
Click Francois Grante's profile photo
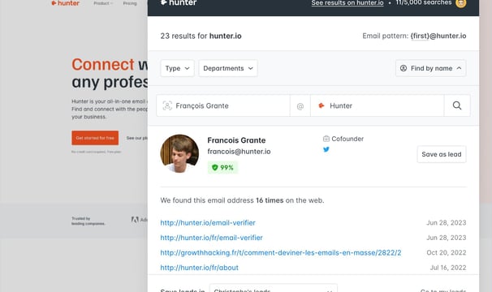click(x=179, y=153)
